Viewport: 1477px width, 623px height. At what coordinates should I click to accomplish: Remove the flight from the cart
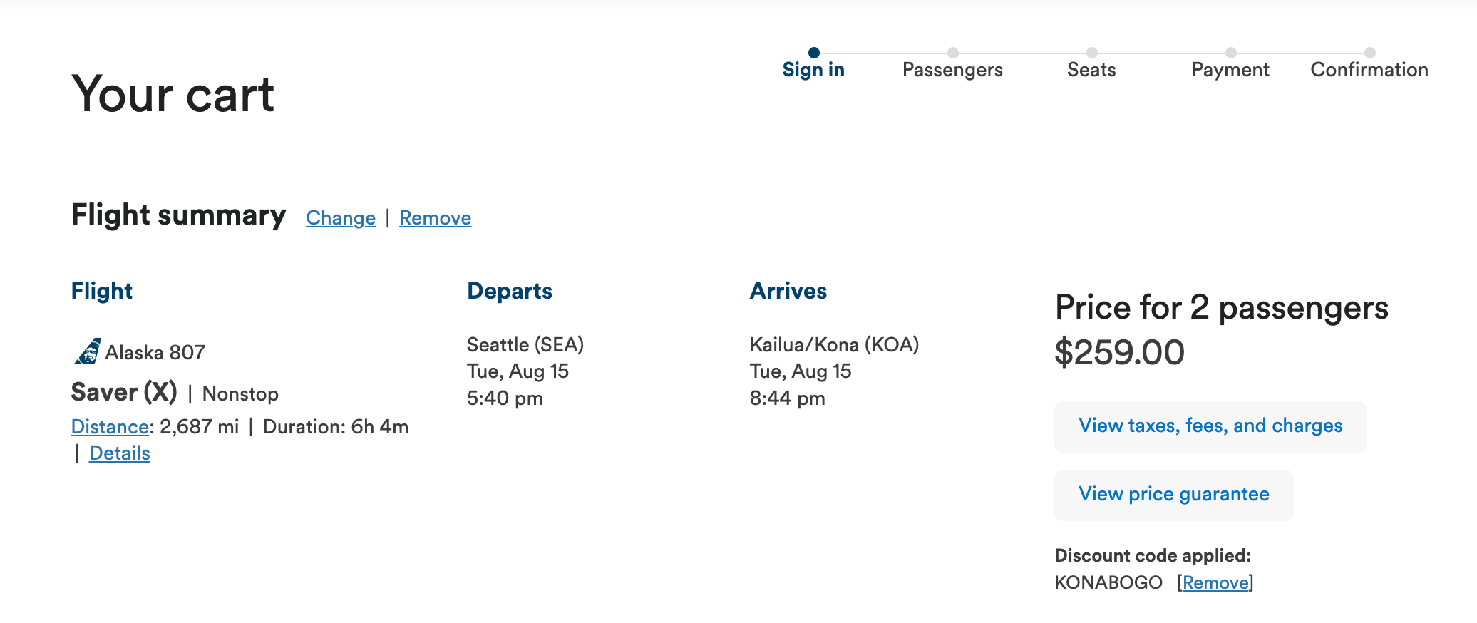click(x=436, y=218)
